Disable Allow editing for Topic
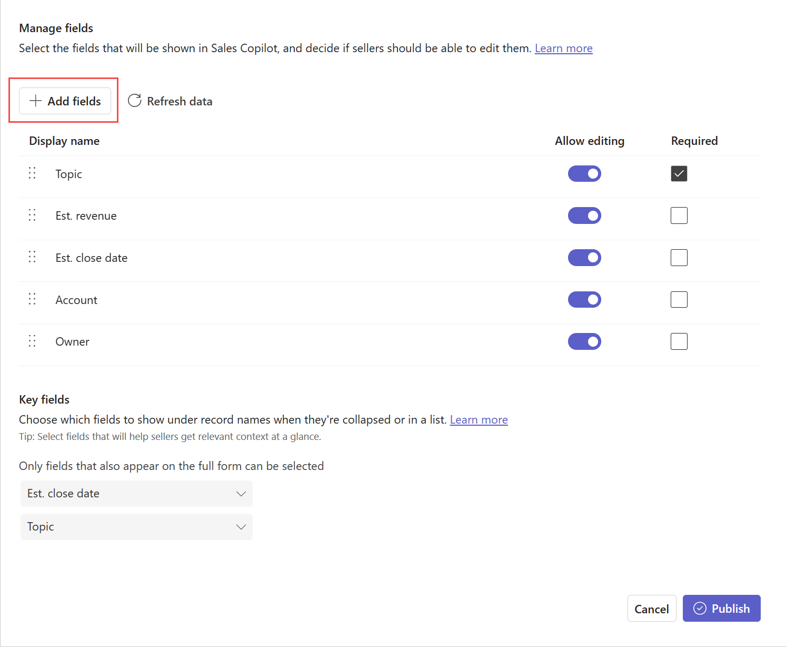The image size is (786, 647). (x=584, y=173)
